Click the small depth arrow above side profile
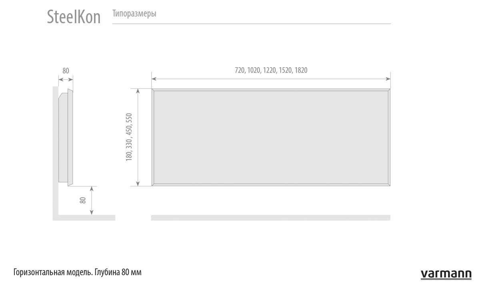Screen dimensions: 480x288 coord(66,80)
